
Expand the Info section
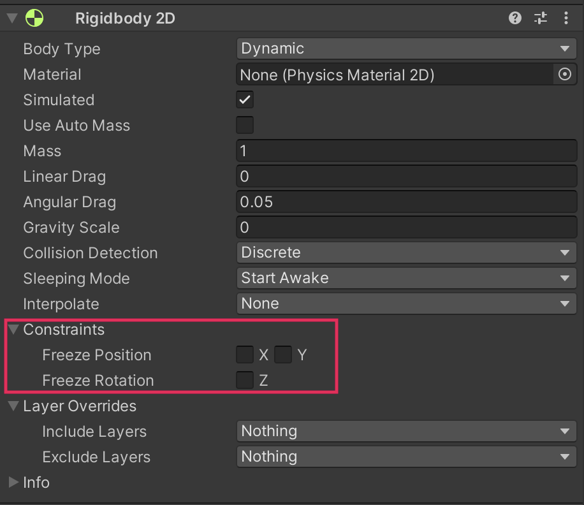click(x=13, y=483)
